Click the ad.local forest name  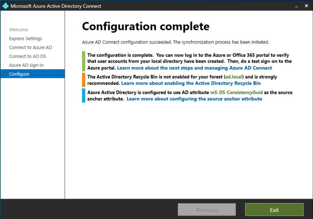pos(233,77)
